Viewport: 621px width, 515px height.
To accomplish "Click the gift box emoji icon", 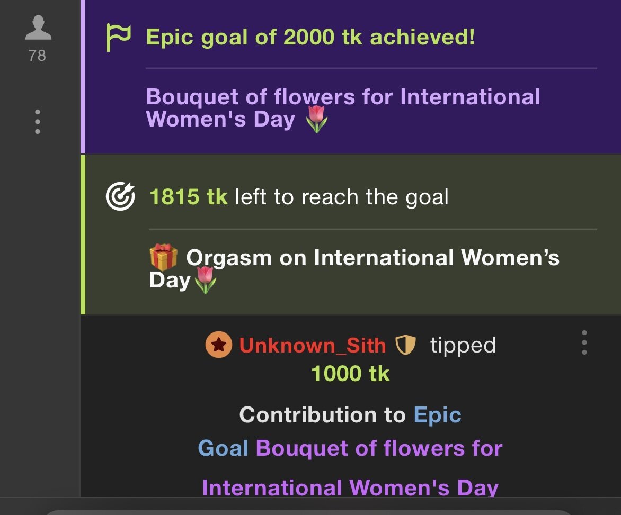I will click(x=163, y=257).
